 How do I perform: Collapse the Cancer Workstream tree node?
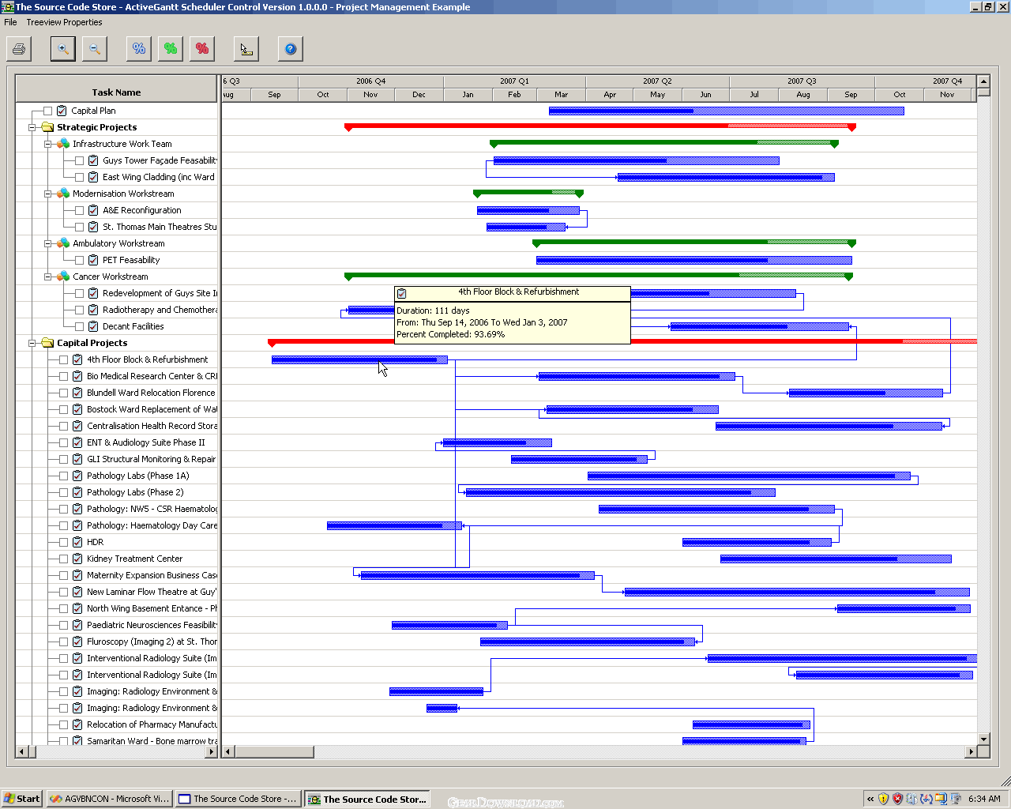pyautogui.click(x=48, y=277)
